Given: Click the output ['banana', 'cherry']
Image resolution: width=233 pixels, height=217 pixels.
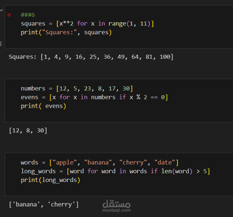Looking at the screenshot, I should pos(44,205).
